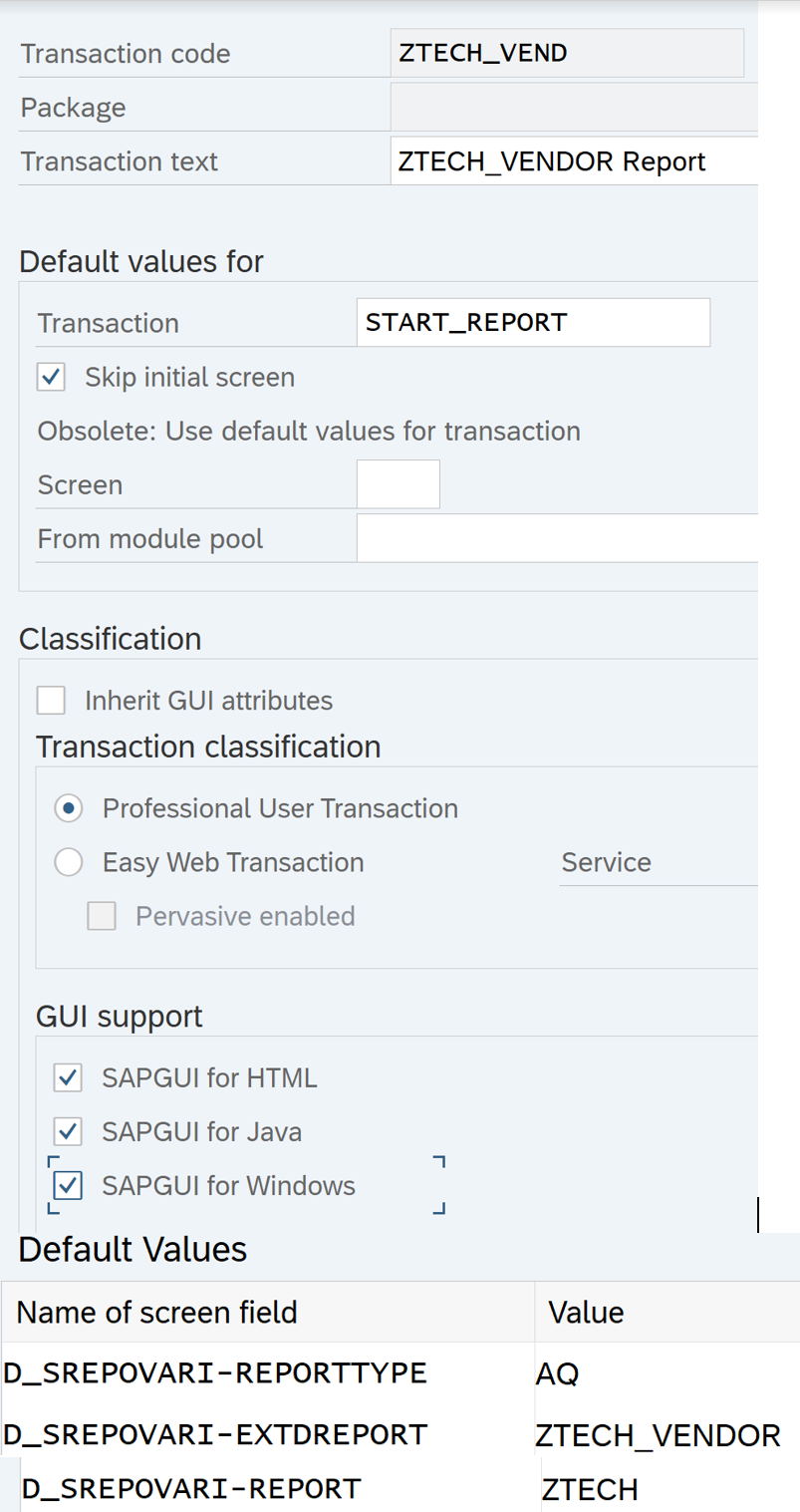Select the Name of screen field header
Image resolution: width=800 pixels, height=1512 pixels.
[157, 1312]
